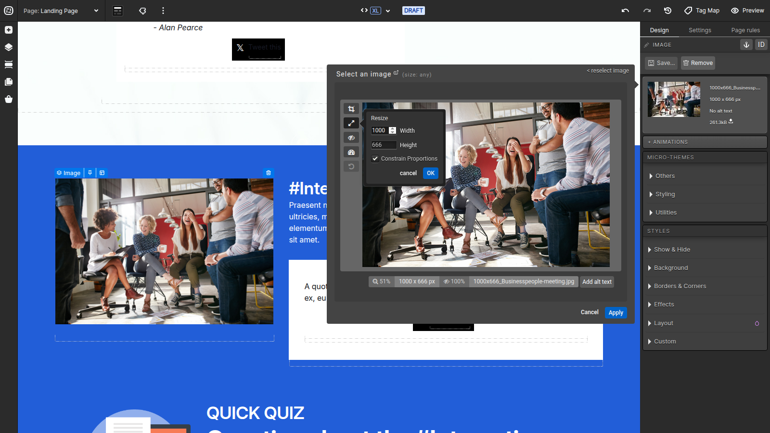Click the Image element label tag
This screenshot has height=433, width=770.
coord(69,173)
